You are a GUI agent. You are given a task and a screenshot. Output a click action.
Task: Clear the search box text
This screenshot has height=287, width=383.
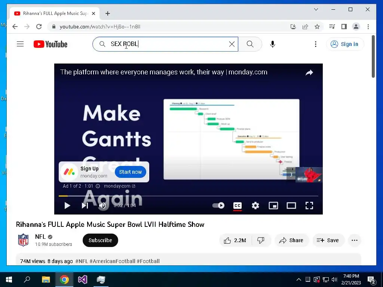pos(232,44)
